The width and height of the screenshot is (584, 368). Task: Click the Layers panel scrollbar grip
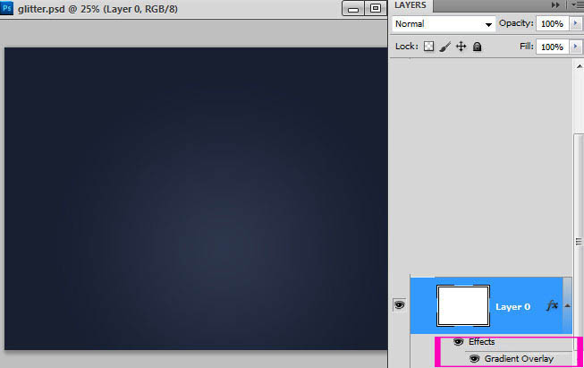pyautogui.click(x=579, y=242)
